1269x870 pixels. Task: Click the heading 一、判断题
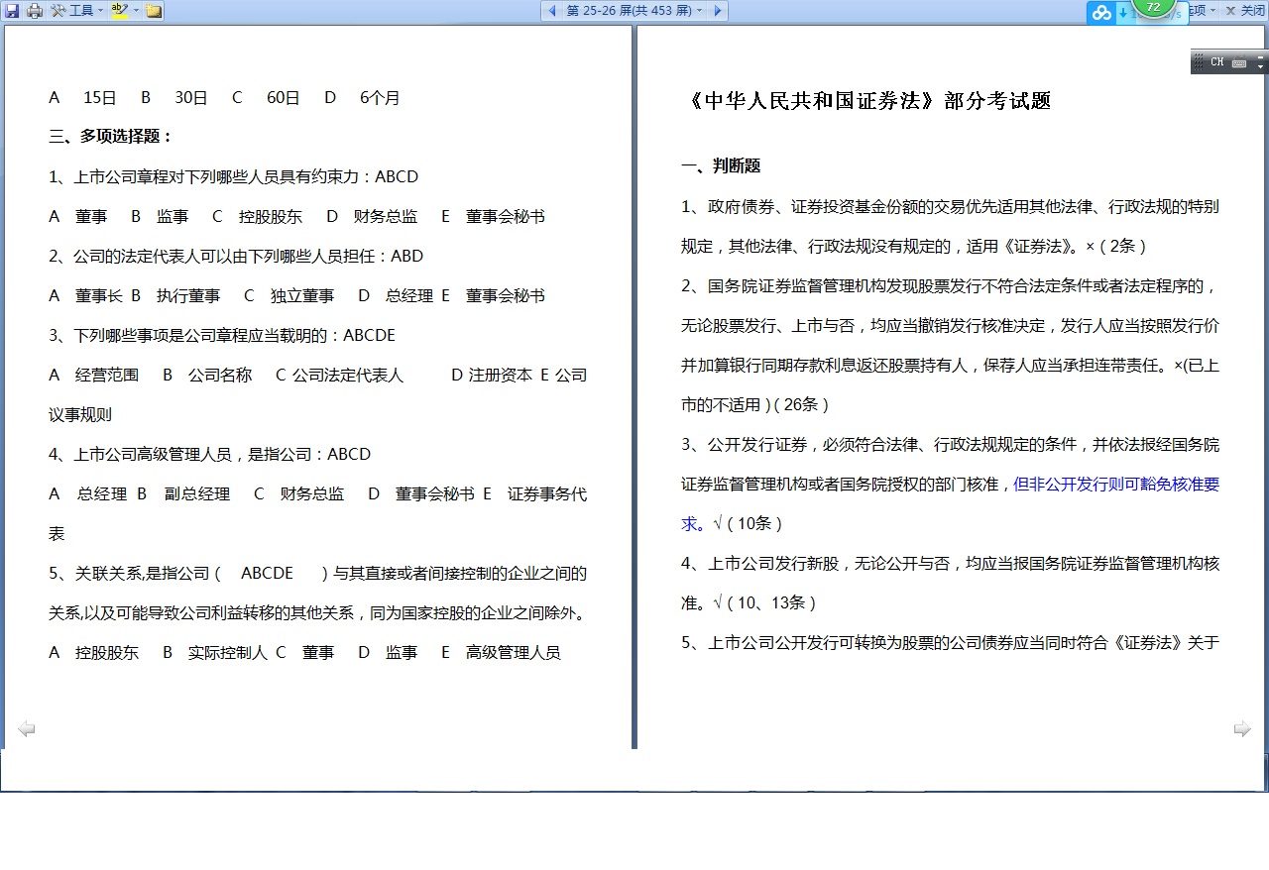pos(721,166)
